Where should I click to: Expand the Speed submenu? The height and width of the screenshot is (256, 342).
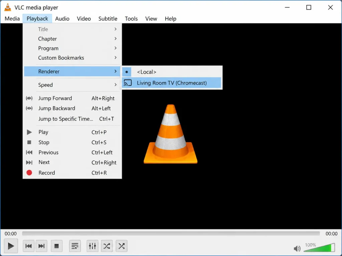[x=72, y=85]
